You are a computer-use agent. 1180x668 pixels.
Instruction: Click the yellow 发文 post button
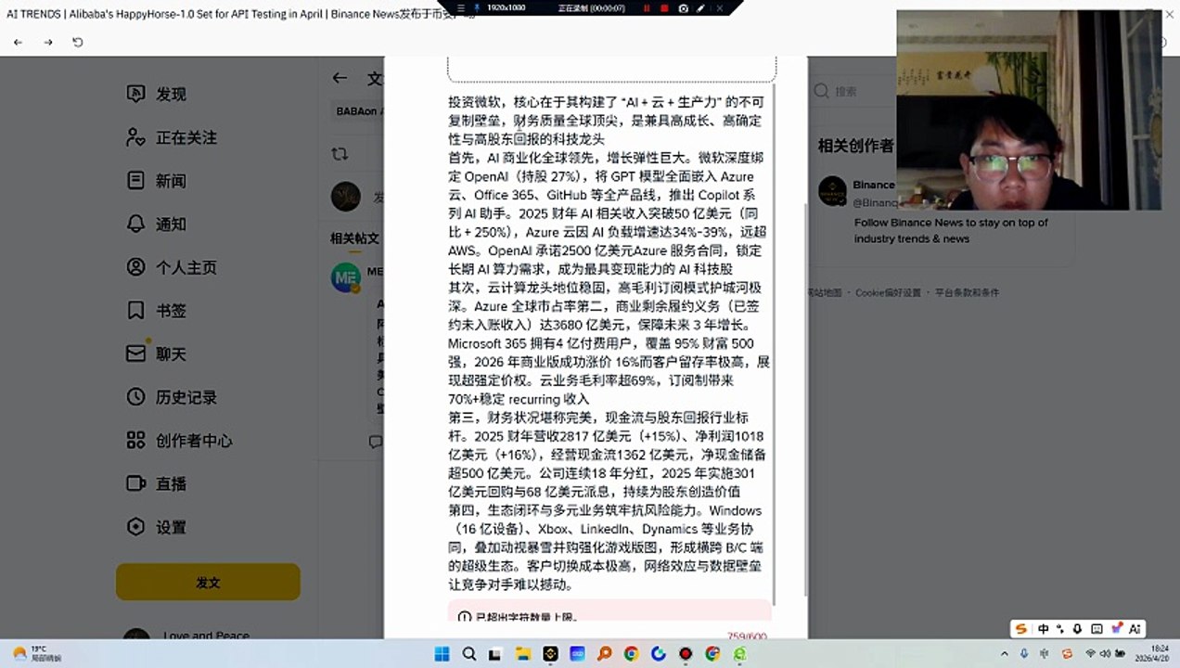208,582
